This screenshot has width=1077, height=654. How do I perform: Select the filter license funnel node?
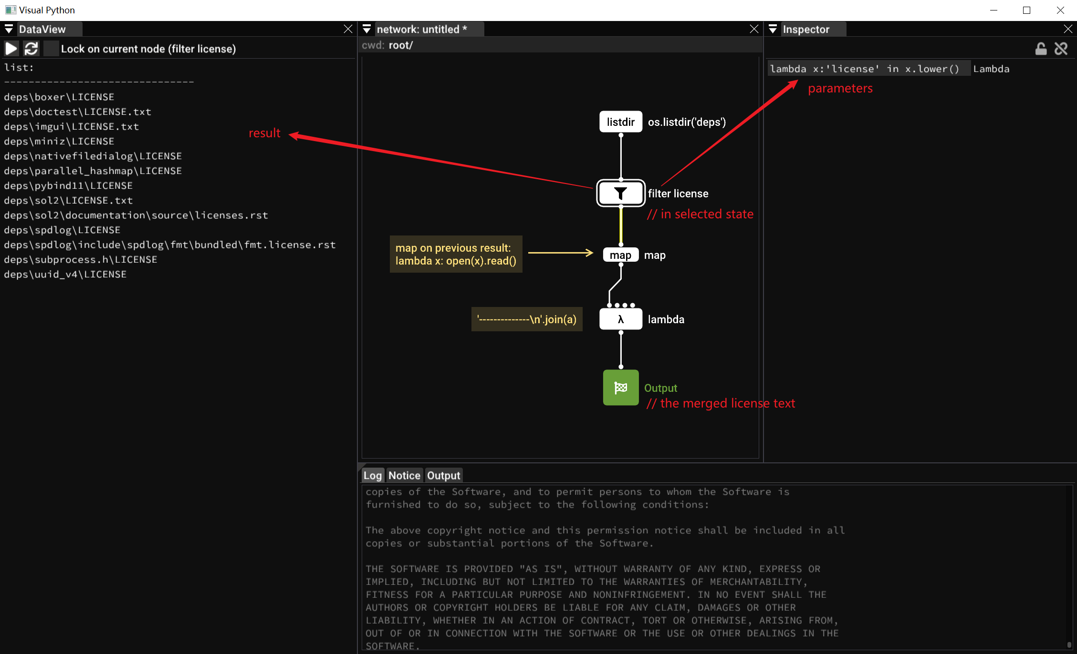coord(620,193)
